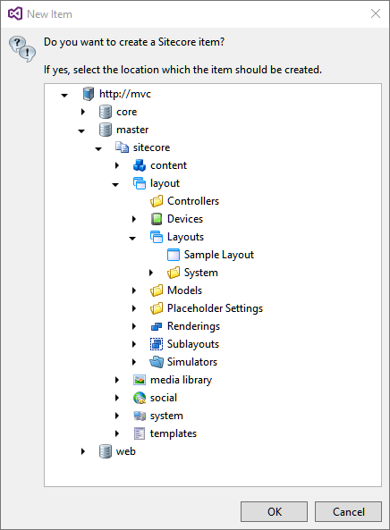Select the Devices label
Image resolution: width=390 pixels, height=530 pixels.
185,219
